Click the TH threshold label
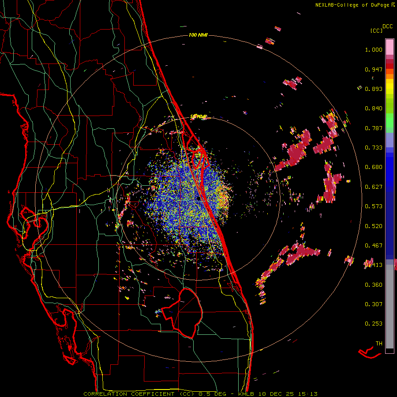Screen dimensions: 397x397 (379, 344)
